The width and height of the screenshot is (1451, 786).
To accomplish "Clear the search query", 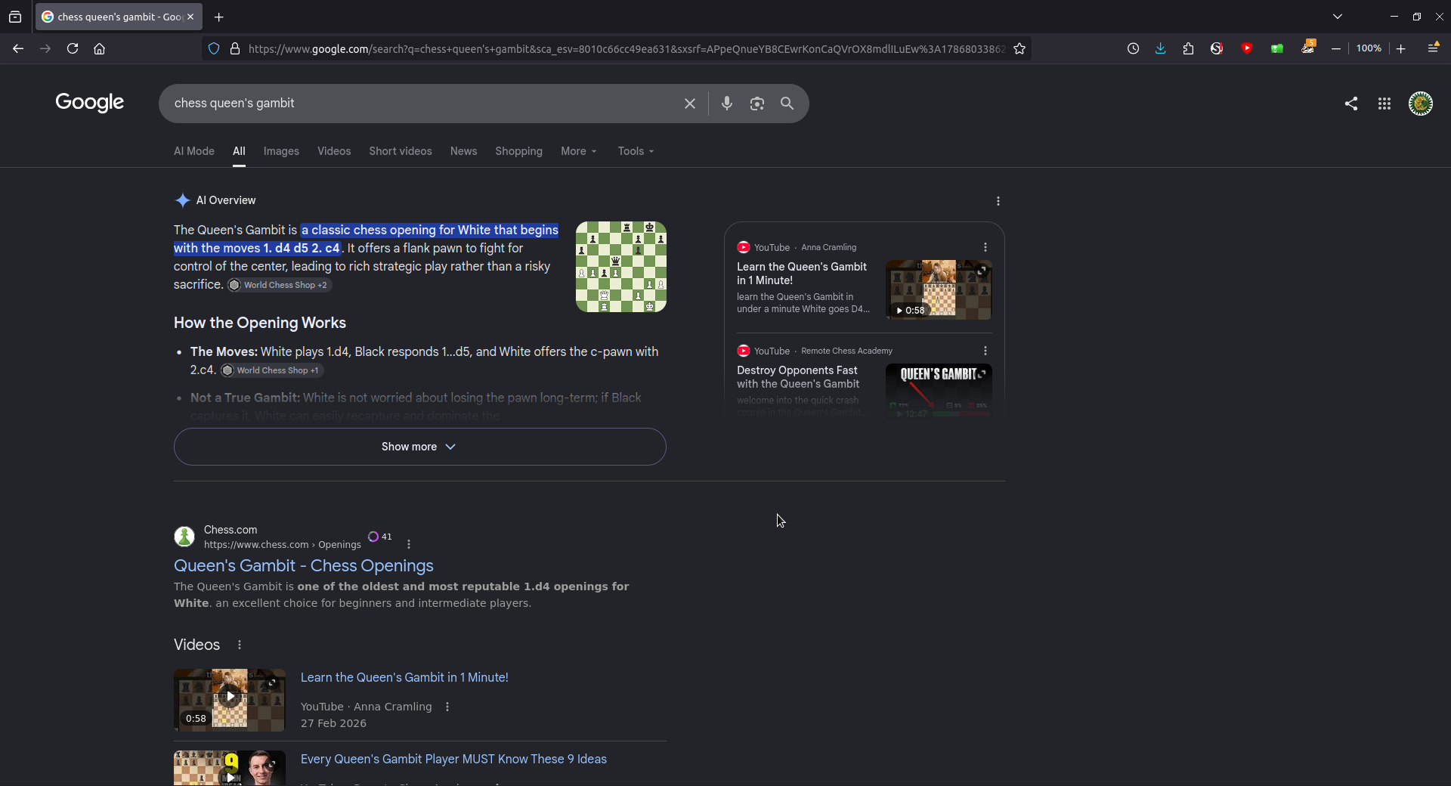I will tap(689, 104).
